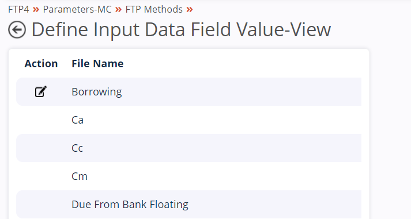The height and width of the screenshot is (219, 411).
Task: Edit the Borrowing entry with pencil icon
Action: pos(41,92)
